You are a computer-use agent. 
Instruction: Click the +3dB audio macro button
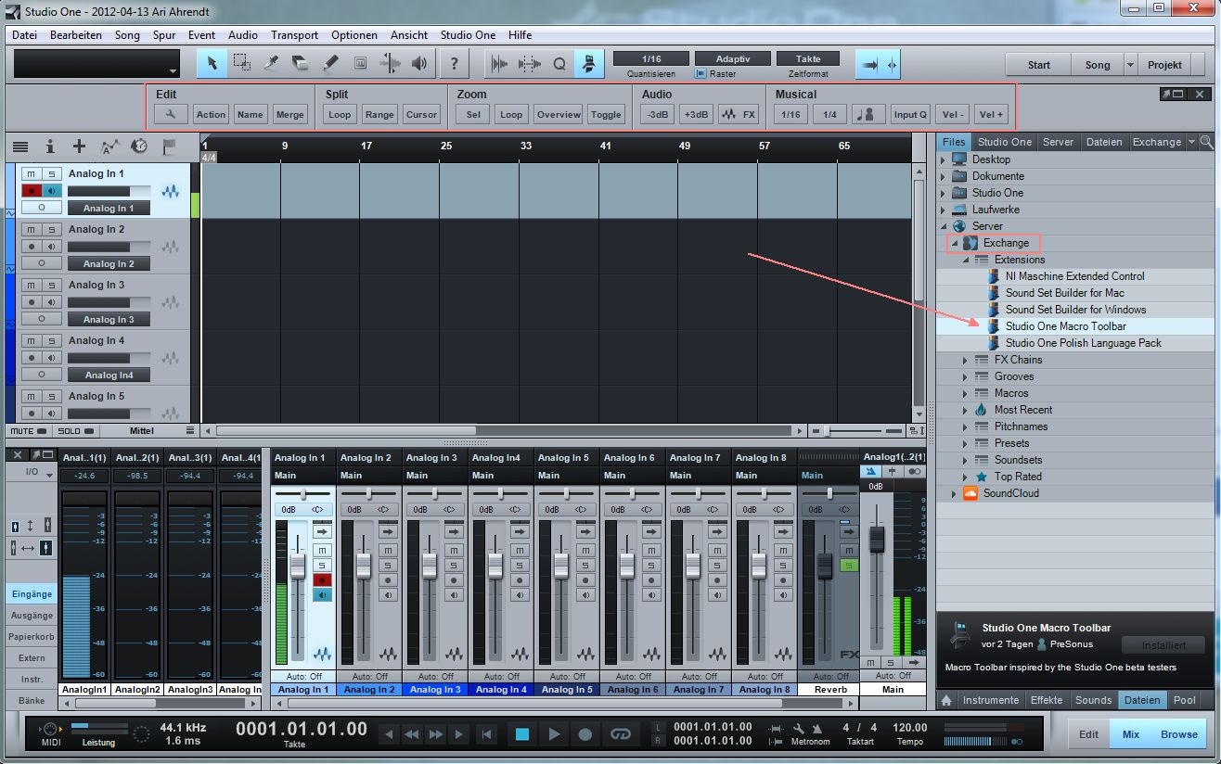[696, 115]
